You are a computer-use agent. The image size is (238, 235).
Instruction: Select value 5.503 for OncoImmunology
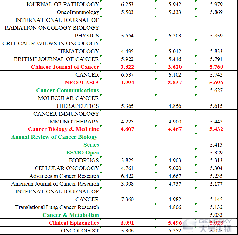(x=127, y=12)
